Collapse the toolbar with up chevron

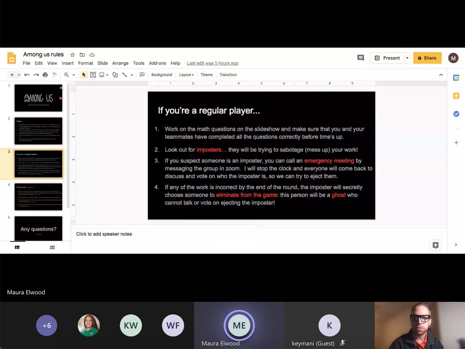pos(441,75)
